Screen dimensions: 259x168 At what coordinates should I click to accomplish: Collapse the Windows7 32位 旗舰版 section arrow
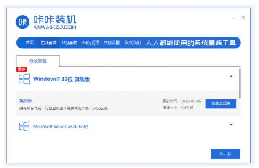231,76
